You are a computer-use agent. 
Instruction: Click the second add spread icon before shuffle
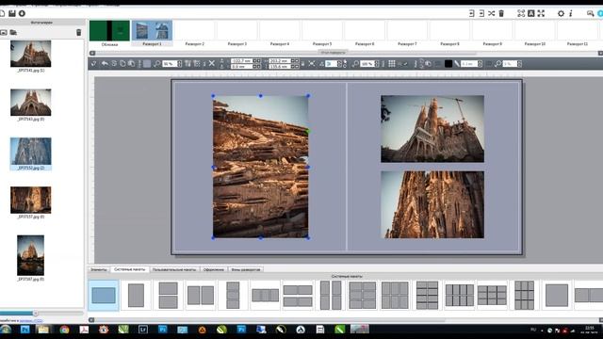coord(481,13)
